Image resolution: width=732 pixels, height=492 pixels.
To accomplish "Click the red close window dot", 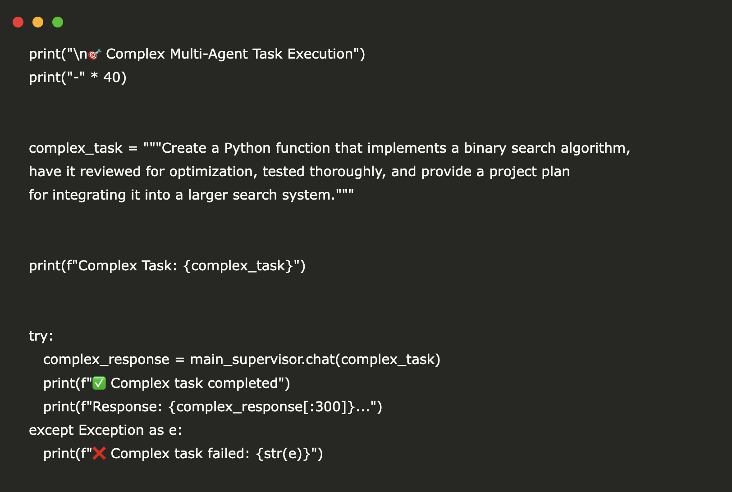I will point(18,22).
